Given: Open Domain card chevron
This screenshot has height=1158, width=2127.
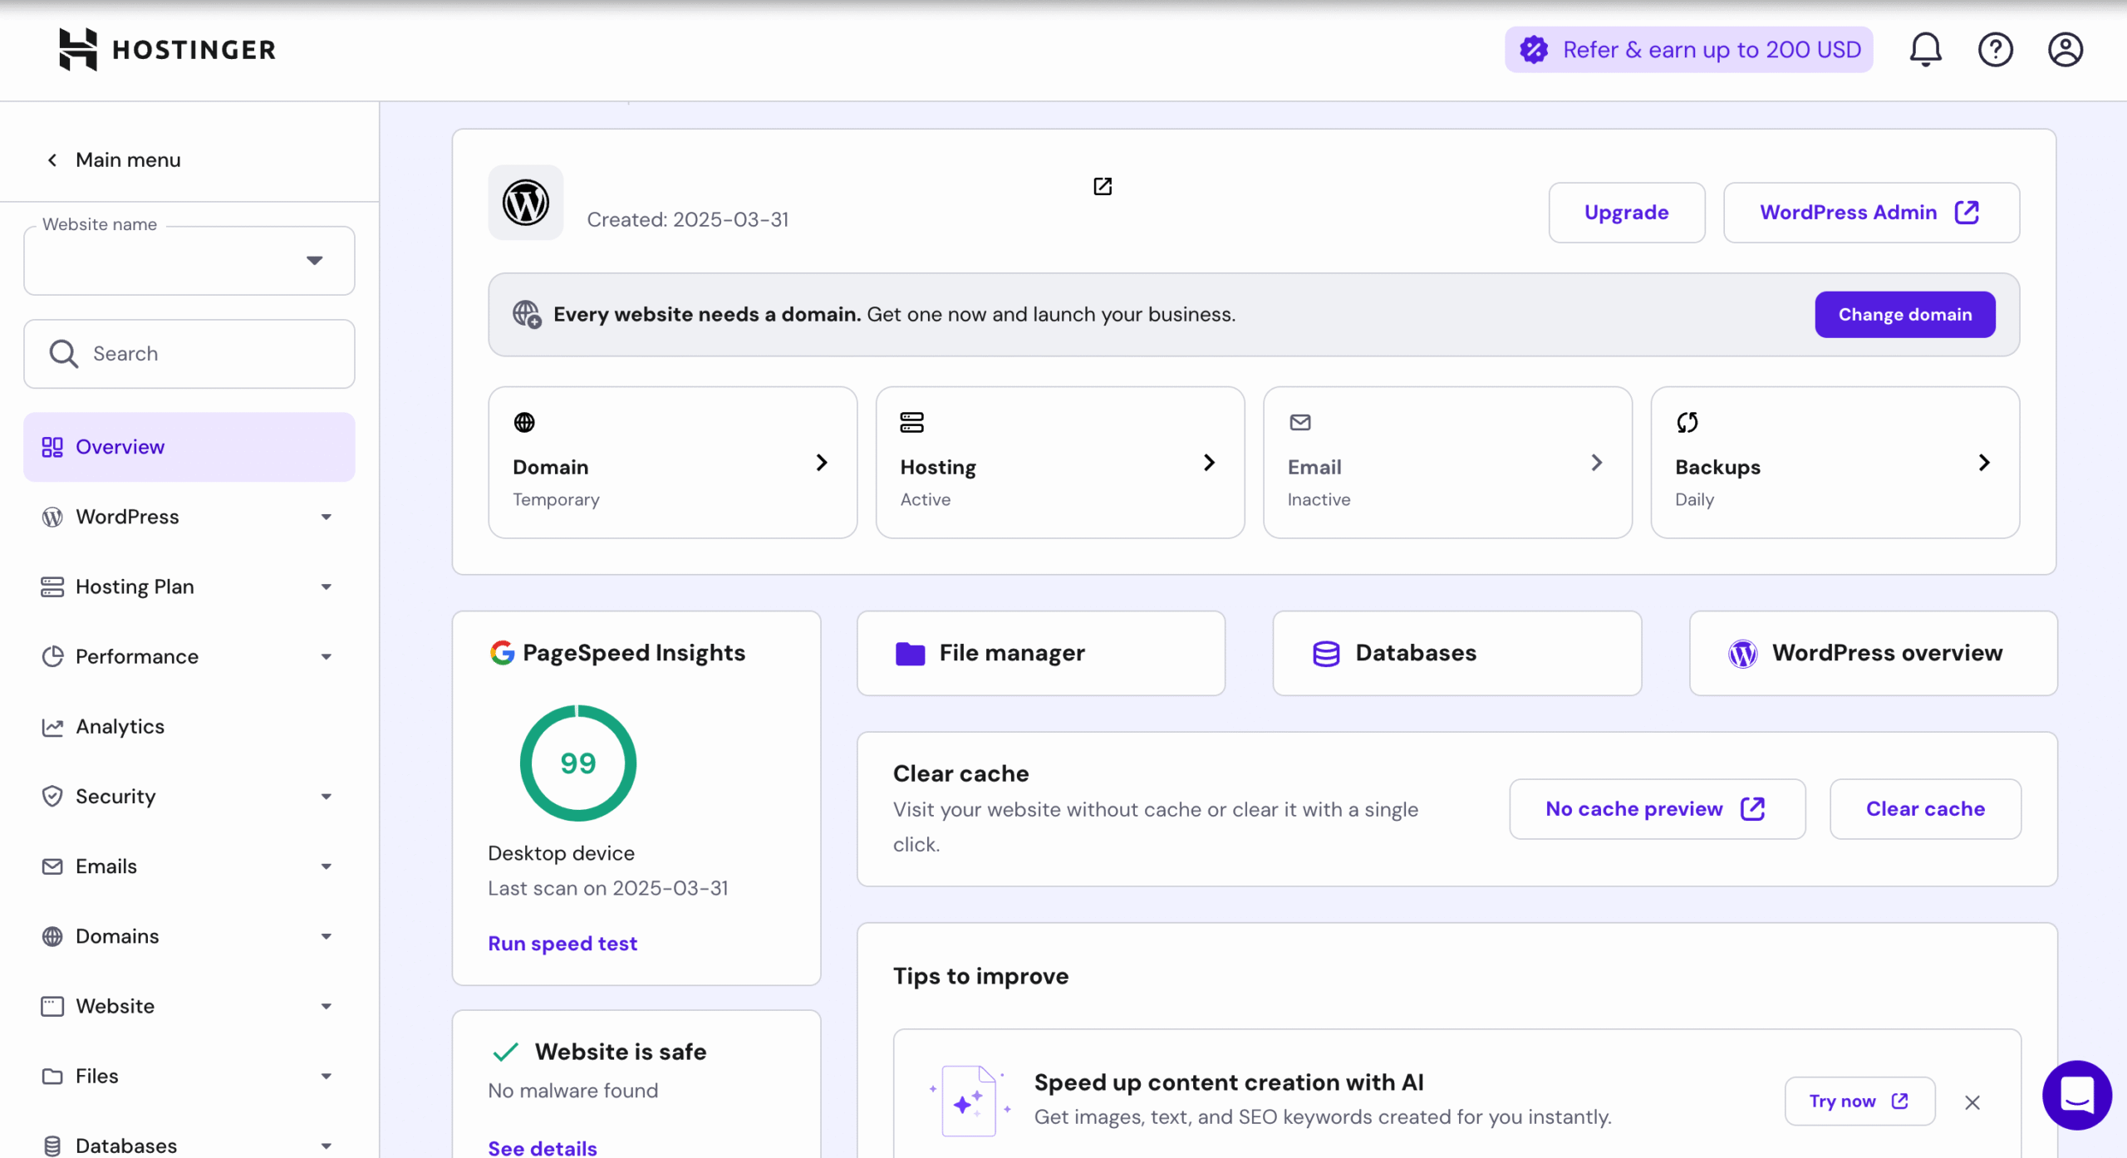Looking at the screenshot, I should click(x=821, y=463).
